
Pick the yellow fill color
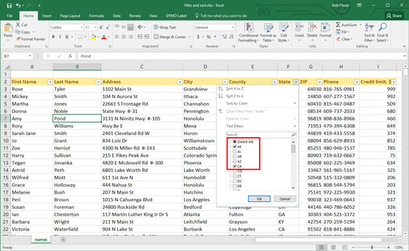click(93, 37)
